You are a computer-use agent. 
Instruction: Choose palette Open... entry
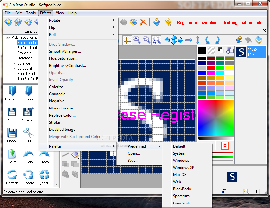[139, 153]
